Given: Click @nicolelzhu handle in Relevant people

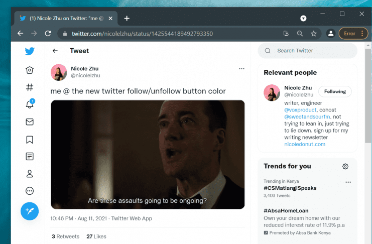Looking at the screenshot, I should pos(299,95).
